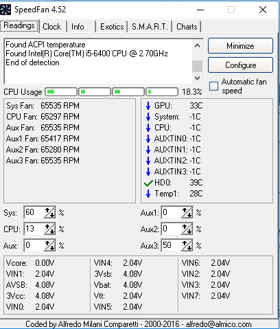This screenshot has height=329, width=280.
Task: Click the Aux1 speed percentage input field
Action: point(172,212)
